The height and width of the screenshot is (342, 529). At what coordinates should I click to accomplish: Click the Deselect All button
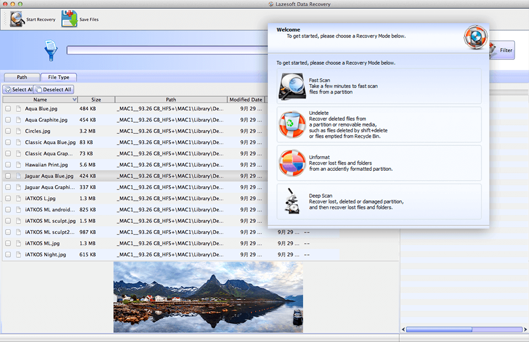click(53, 89)
